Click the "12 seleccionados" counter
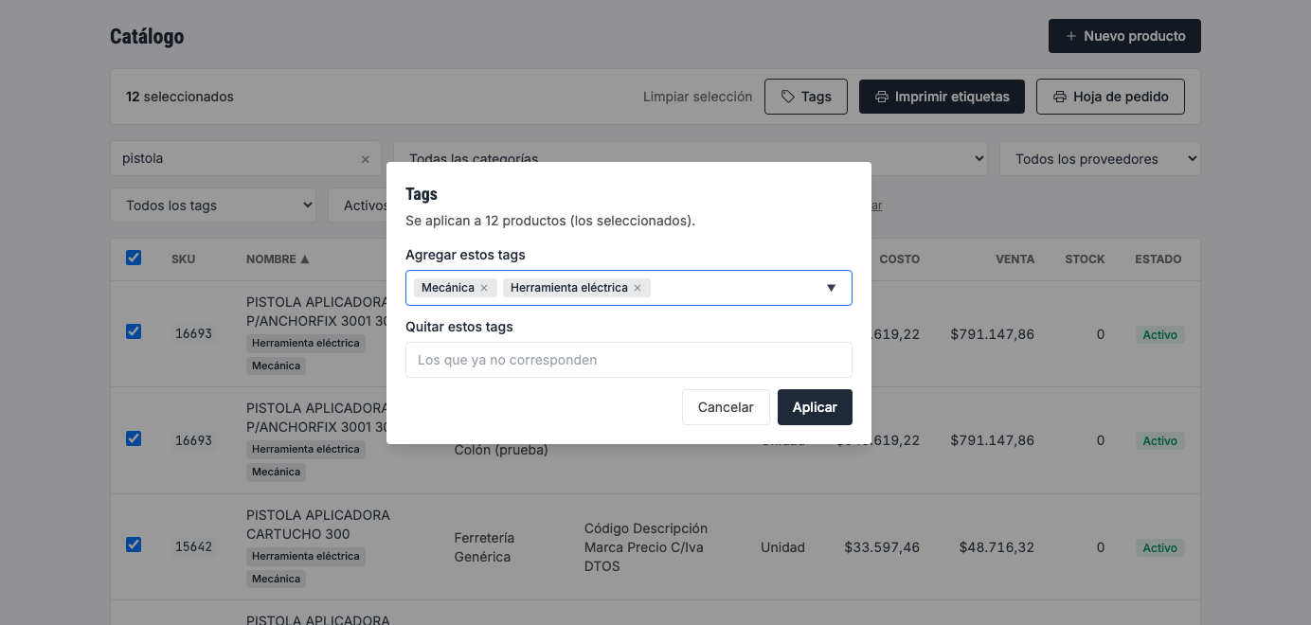 coord(180,97)
